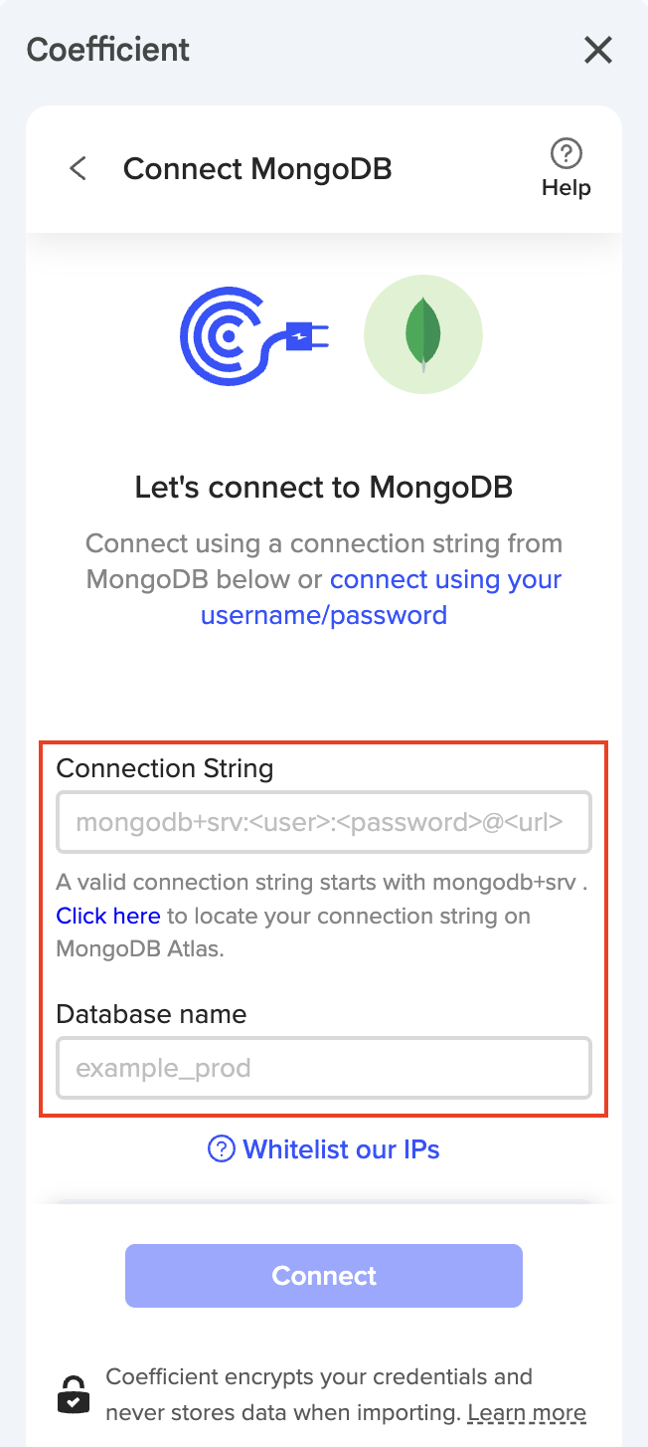The width and height of the screenshot is (648, 1447).
Task: Click the MongoDB green leaf icon
Action: coord(423,334)
